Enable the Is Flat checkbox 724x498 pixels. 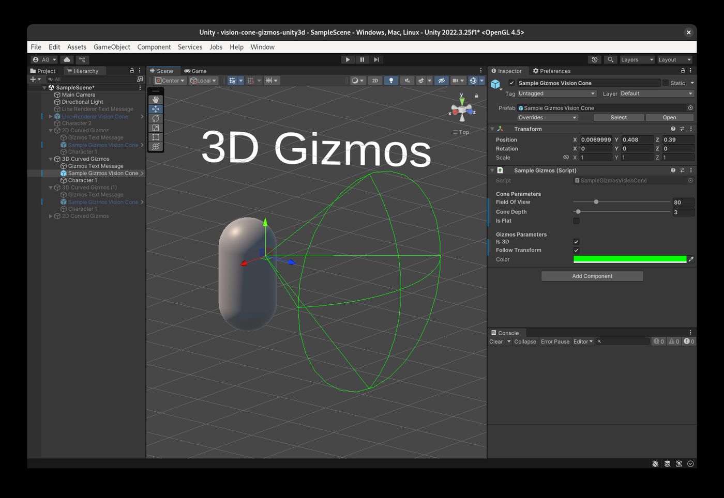(576, 221)
